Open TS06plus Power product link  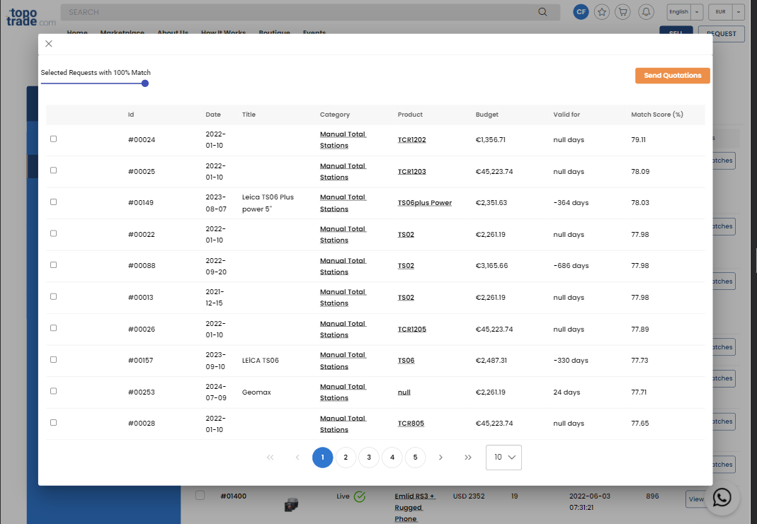point(425,203)
